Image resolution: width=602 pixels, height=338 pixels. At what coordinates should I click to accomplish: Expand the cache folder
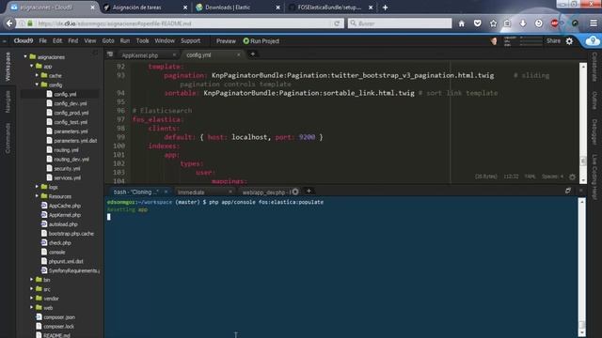37,75
